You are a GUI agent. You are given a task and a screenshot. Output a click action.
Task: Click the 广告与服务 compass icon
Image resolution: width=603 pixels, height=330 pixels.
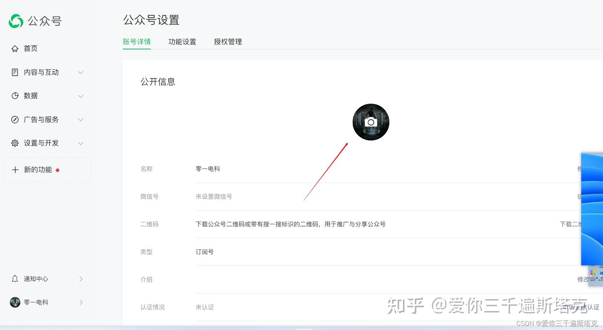tap(15, 119)
